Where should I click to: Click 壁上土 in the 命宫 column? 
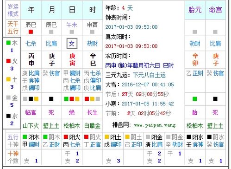point(215,126)
